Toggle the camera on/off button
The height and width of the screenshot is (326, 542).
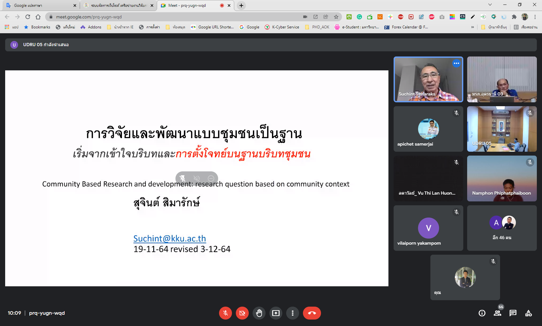coord(242,313)
